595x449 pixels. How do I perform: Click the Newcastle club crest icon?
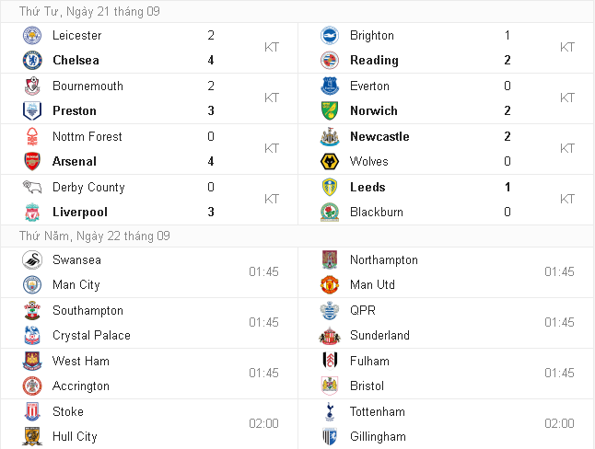click(329, 137)
